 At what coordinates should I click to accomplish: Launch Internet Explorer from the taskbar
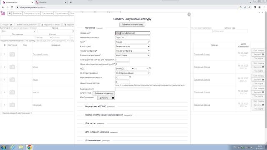coord(12,147)
